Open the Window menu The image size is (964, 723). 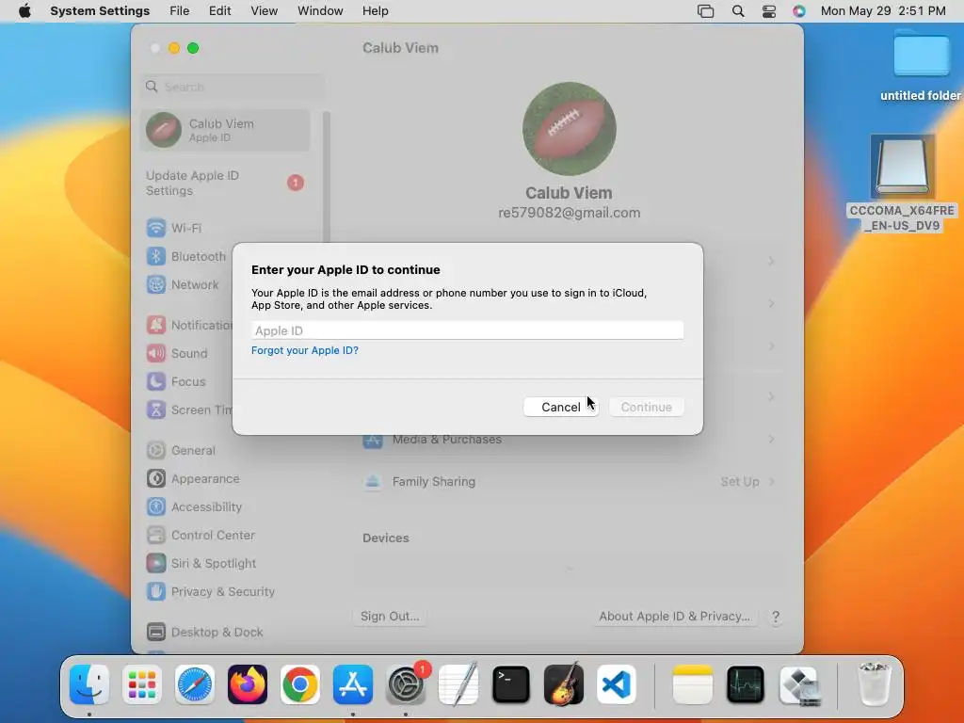point(320,11)
